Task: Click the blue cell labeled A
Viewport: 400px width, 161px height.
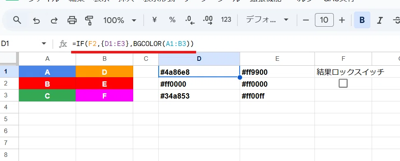Action: [47, 71]
